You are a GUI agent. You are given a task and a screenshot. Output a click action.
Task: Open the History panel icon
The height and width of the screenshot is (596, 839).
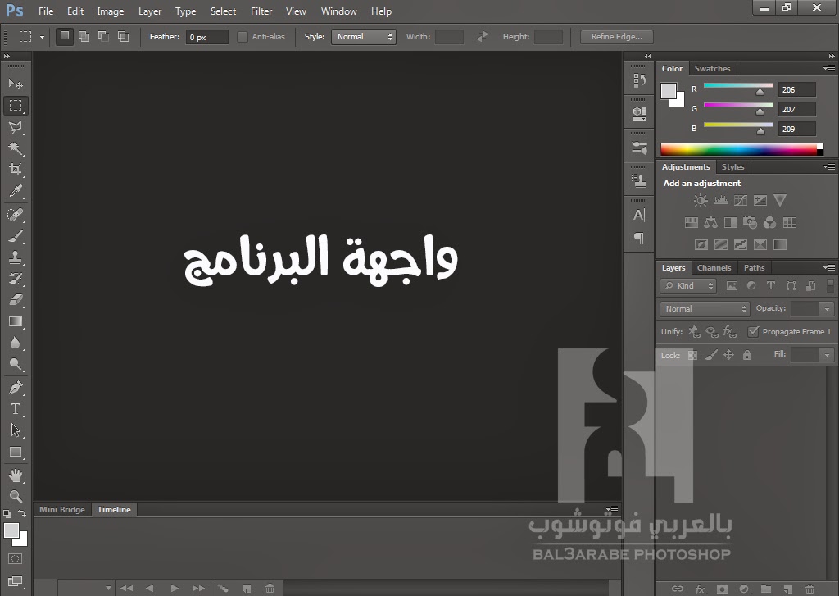point(639,81)
